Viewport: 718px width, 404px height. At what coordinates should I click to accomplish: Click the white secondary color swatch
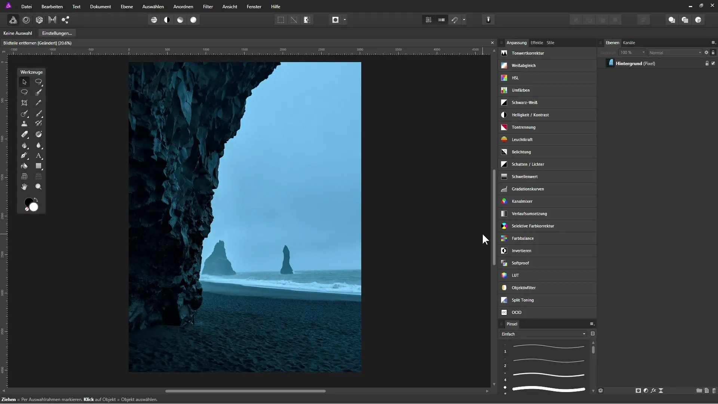pyautogui.click(x=34, y=207)
